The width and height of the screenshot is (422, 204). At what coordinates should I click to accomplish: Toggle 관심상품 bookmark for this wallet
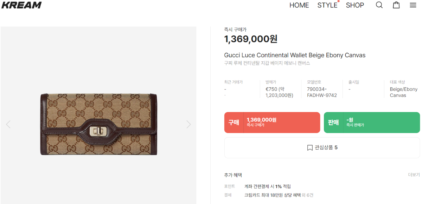pos(322,147)
